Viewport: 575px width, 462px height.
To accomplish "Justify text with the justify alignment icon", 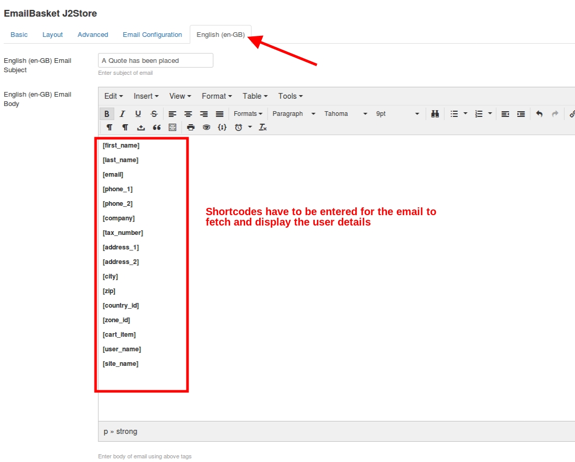I will [220, 114].
